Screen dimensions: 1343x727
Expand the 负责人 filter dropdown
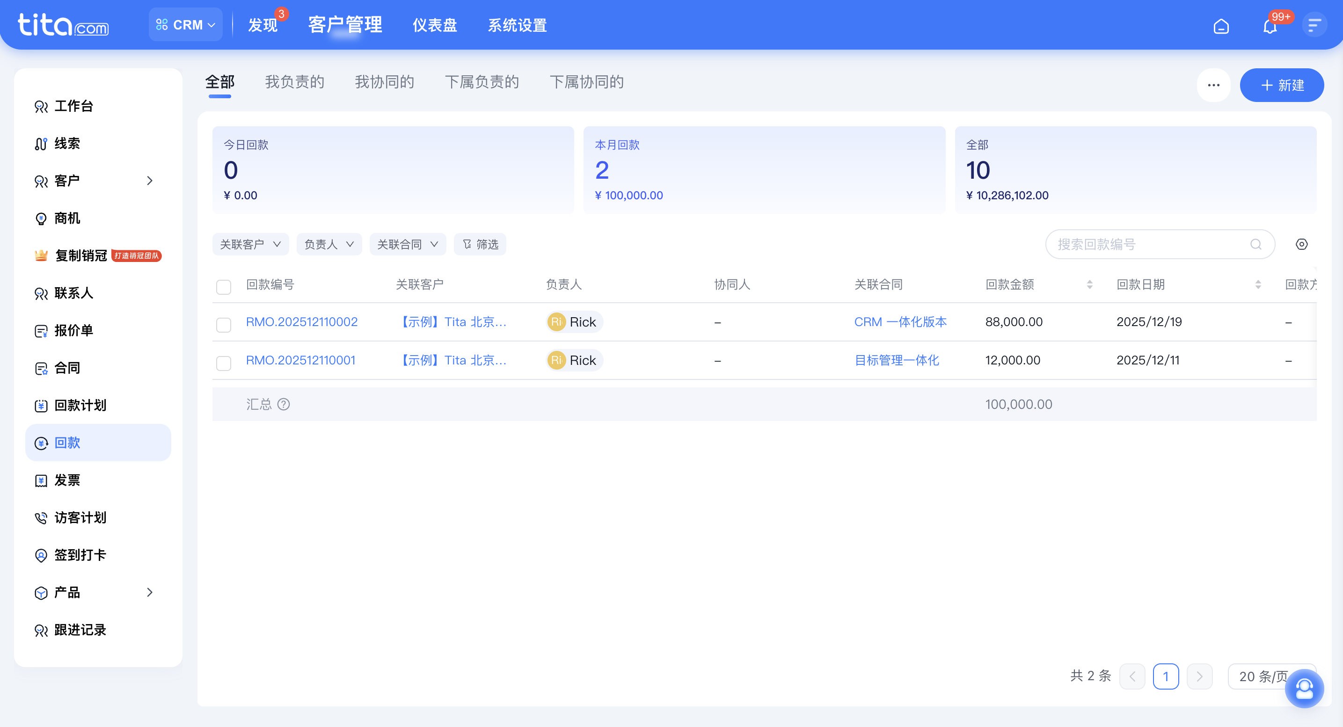[329, 244]
